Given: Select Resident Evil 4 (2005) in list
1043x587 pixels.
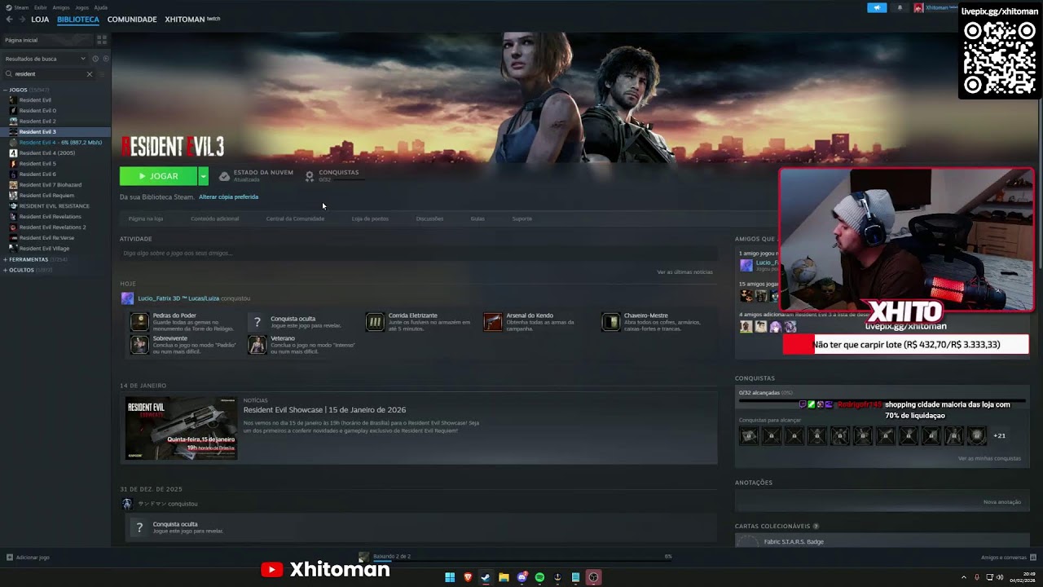Looking at the screenshot, I should [x=46, y=152].
